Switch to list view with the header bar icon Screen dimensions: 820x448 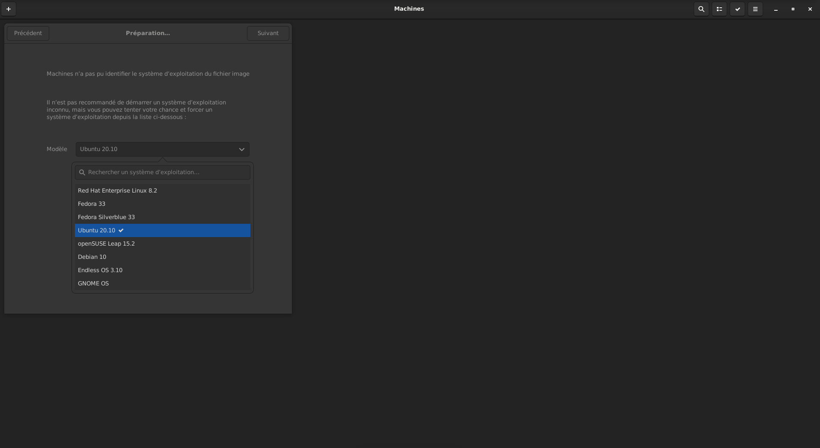click(x=719, y=9)
